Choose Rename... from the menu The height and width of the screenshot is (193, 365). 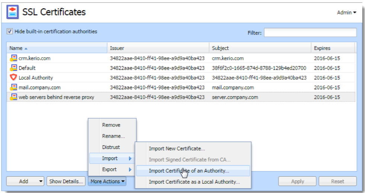[113, 136]
